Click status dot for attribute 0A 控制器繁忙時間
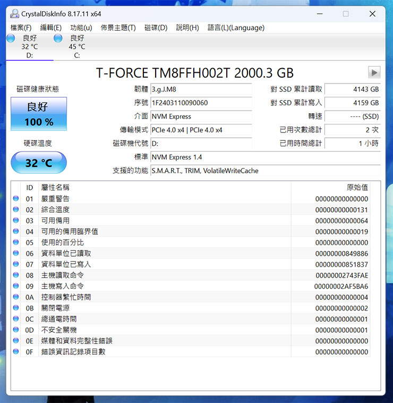 [x=16, y=297]
